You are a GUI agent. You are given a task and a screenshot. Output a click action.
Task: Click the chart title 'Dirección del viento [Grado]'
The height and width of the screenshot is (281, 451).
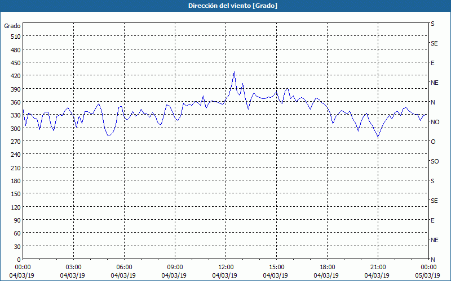pos(233,6)
